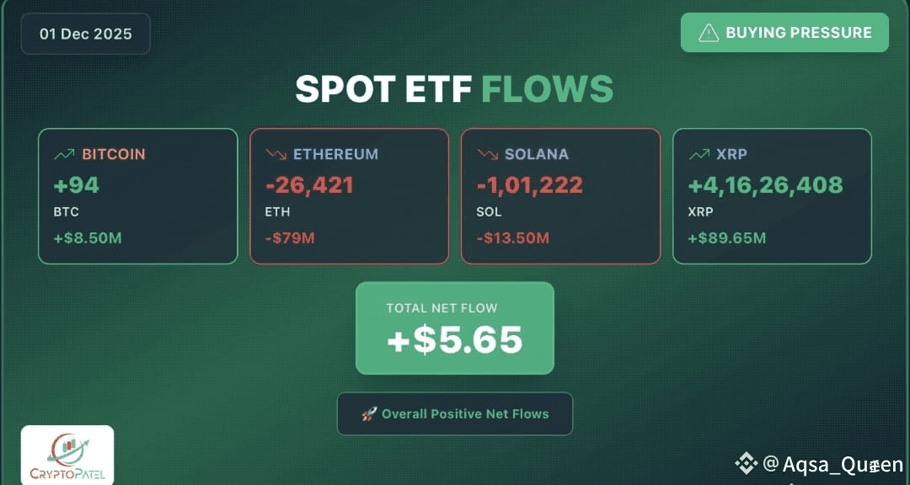910x485 pixels.
Task: Click the Spot ETF Flows heading
Action: coord(454,89)
